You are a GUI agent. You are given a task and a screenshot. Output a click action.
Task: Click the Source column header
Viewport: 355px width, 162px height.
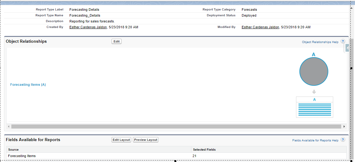coord(14,149)
